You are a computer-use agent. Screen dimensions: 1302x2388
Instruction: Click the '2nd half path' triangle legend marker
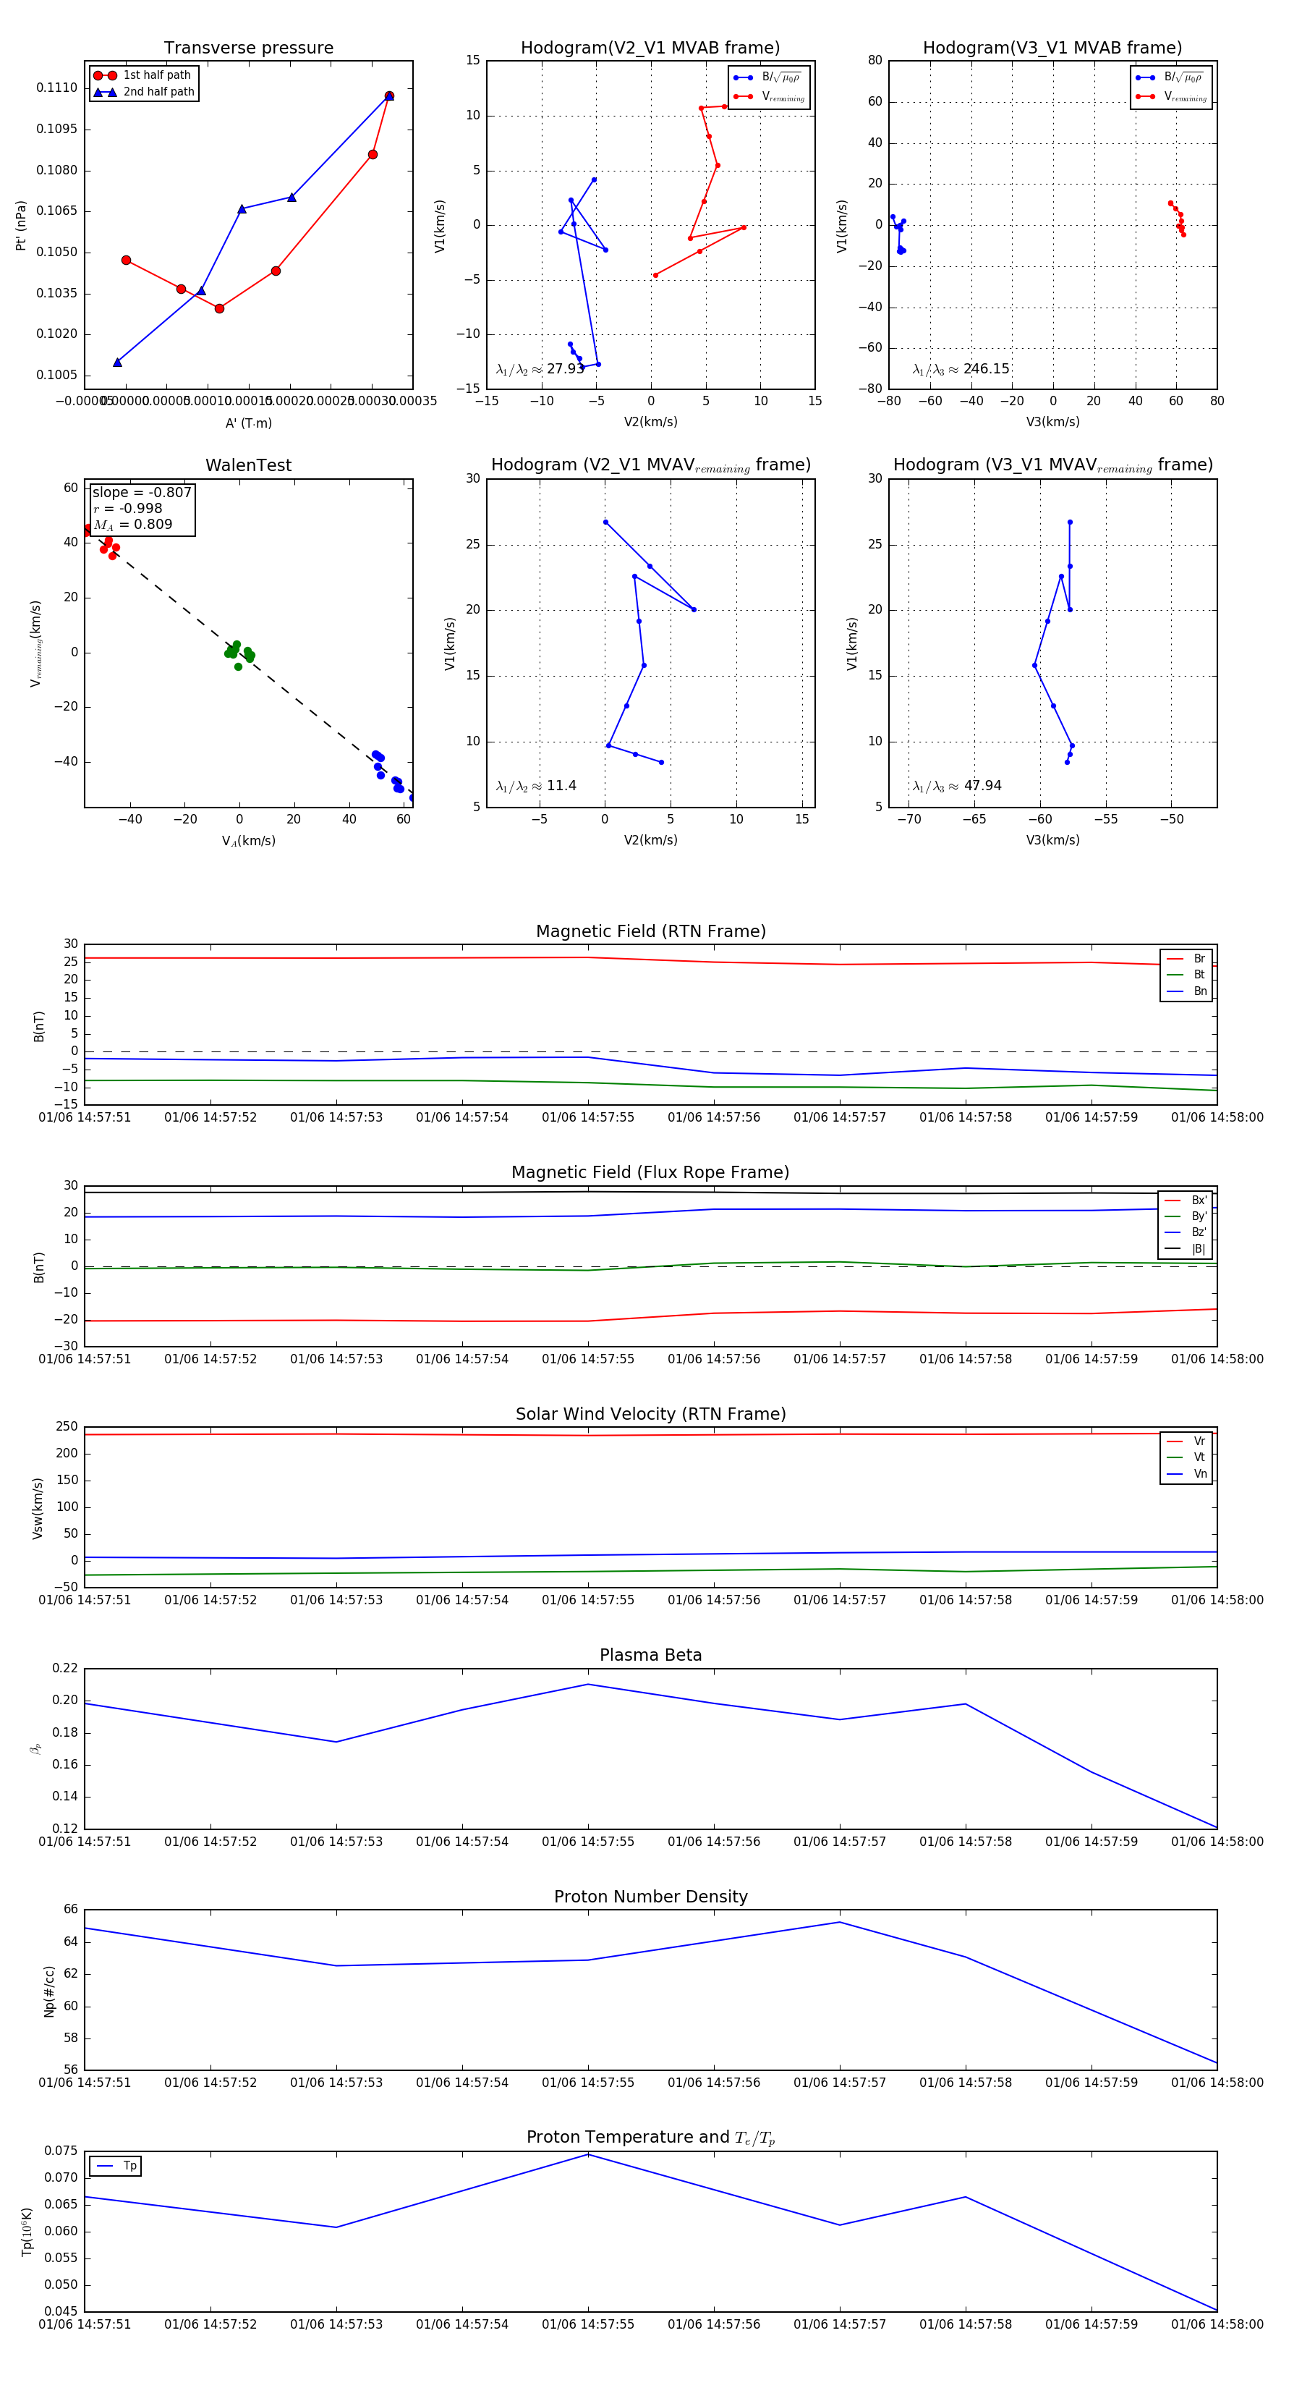point(105,92)
